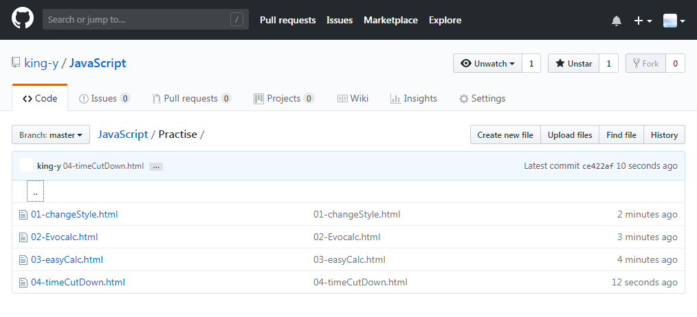Open the Branch: master dropdown
This screenshot has width=697, height=317.
(x=51, y=135)
